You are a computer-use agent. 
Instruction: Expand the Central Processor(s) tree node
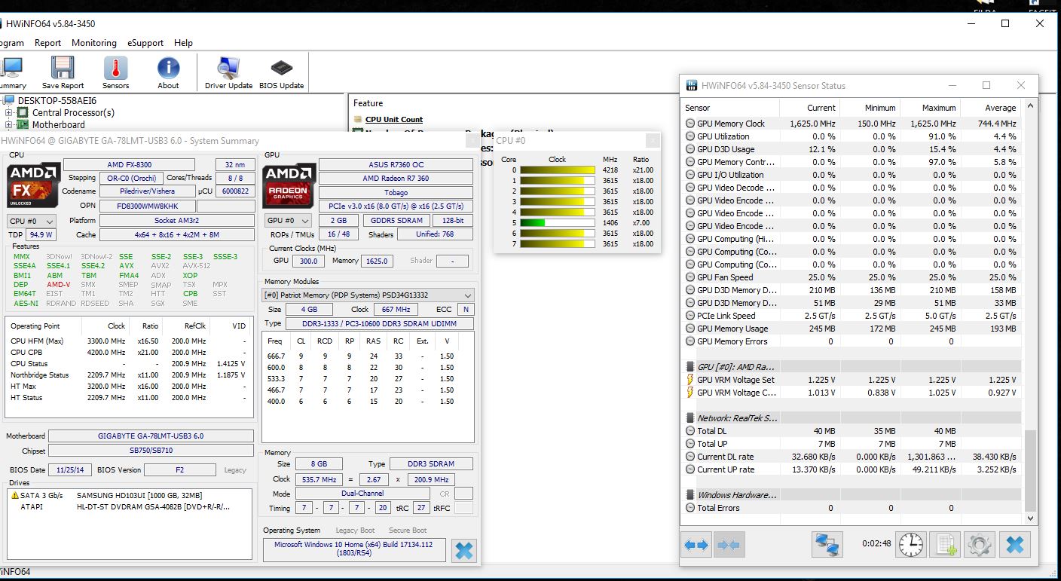click(9, 113)
